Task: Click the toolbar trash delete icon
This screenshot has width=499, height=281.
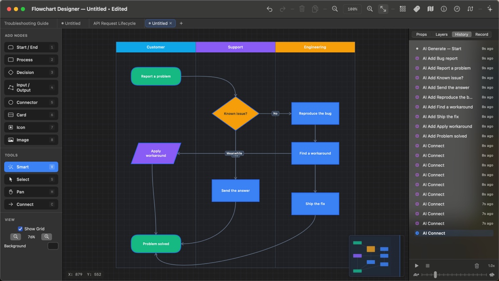Action: 302,9
